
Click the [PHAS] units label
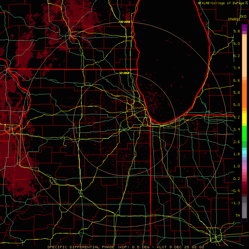[x=234, y=19]
